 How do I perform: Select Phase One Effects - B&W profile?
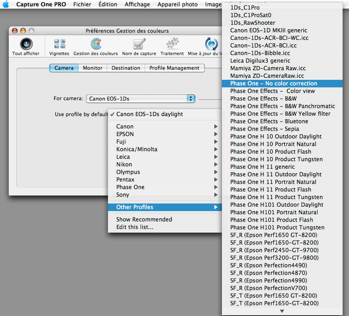282,99
